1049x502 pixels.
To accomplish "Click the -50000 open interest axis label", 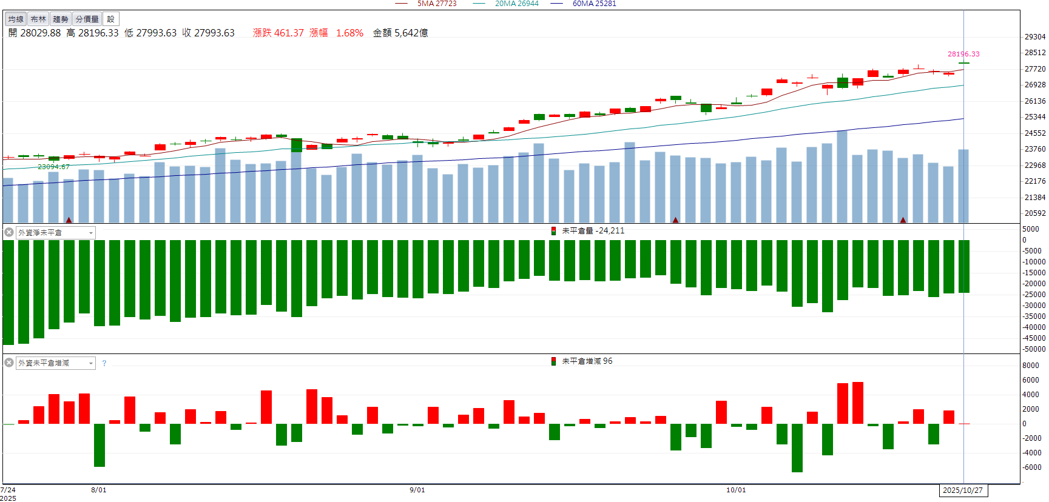I will click(x=1033, y=349).
